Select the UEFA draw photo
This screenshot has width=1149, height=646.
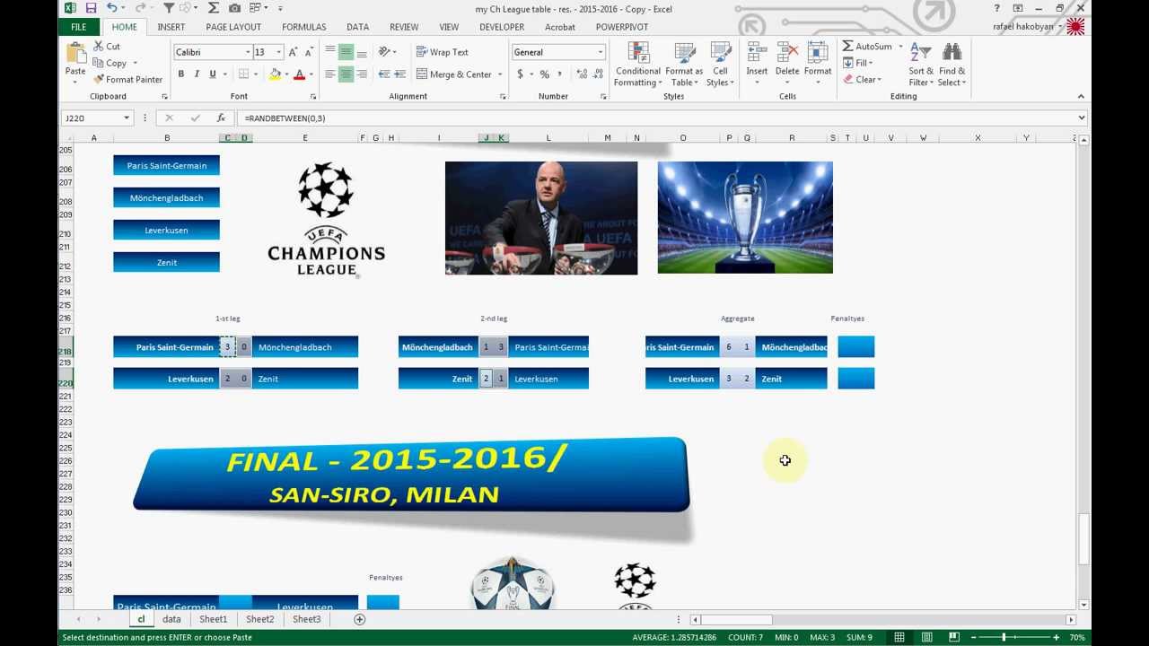point(541,218)
